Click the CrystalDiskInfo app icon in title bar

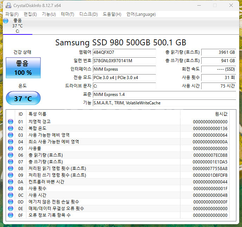tap(8, 5)
